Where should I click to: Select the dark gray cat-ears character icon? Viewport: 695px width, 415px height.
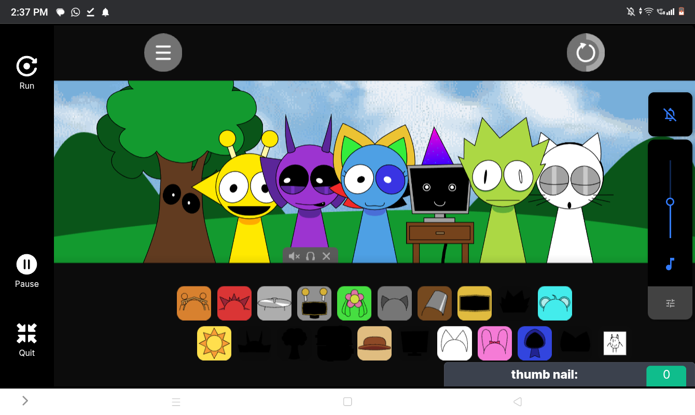tap(395, 303)
